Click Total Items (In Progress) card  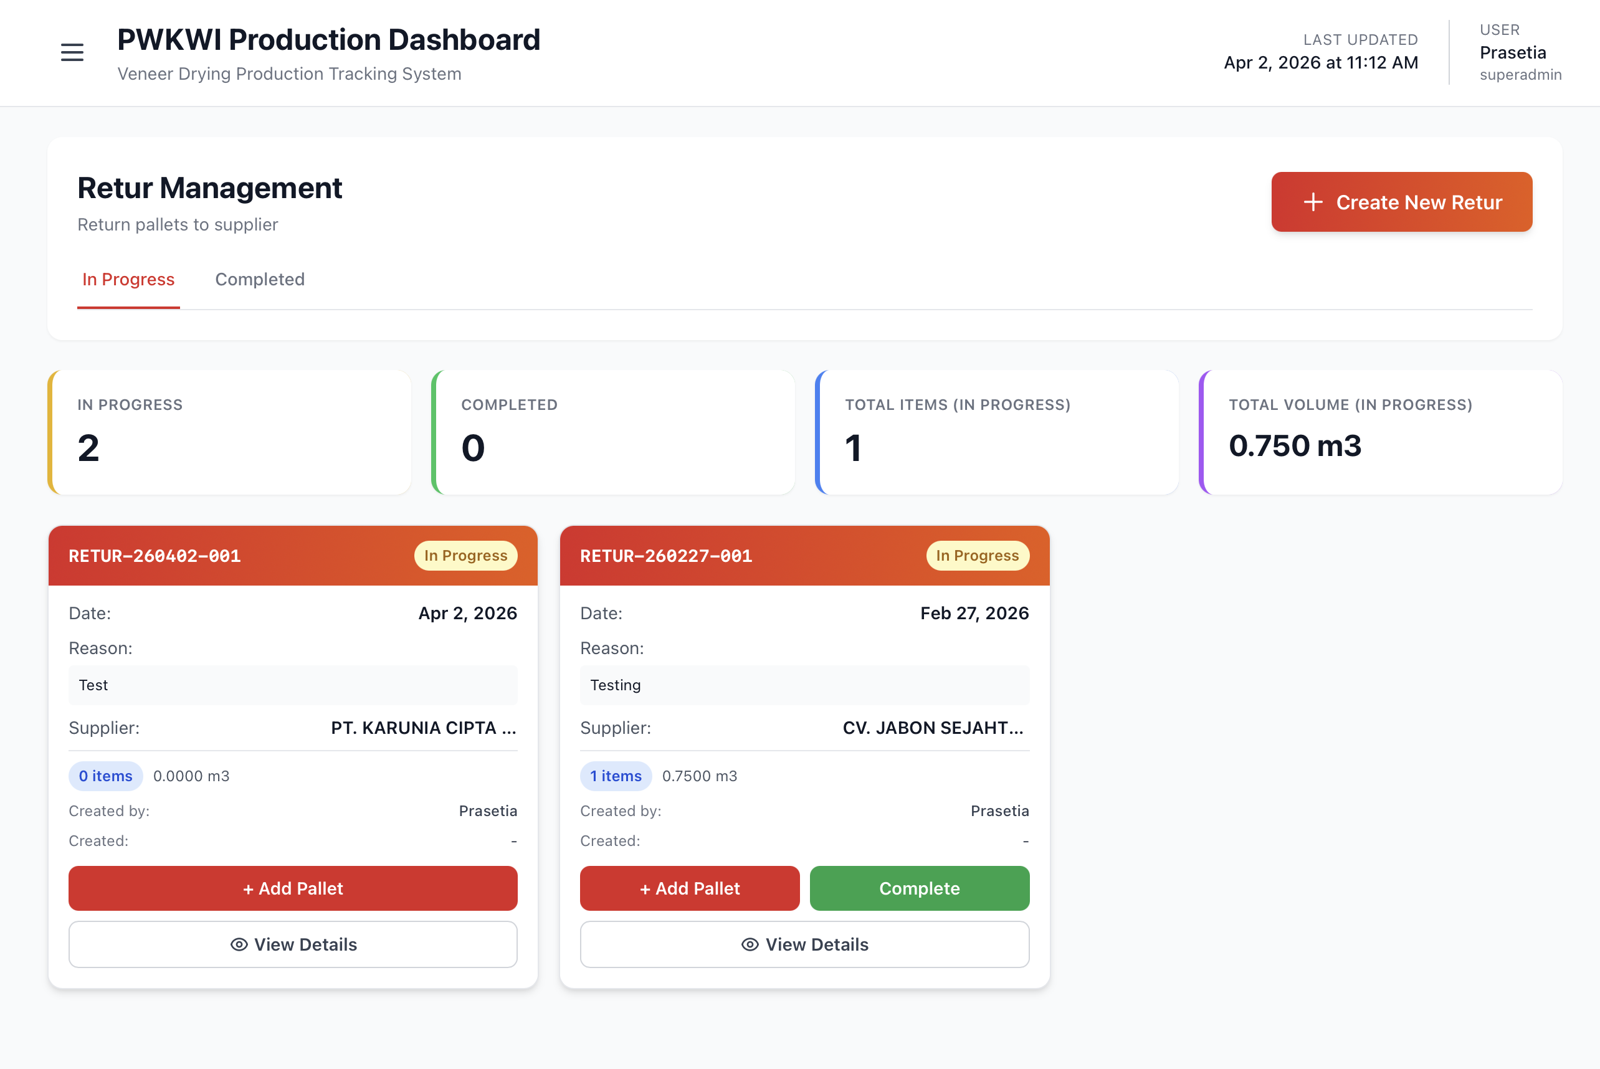click(x=998, y=432)
